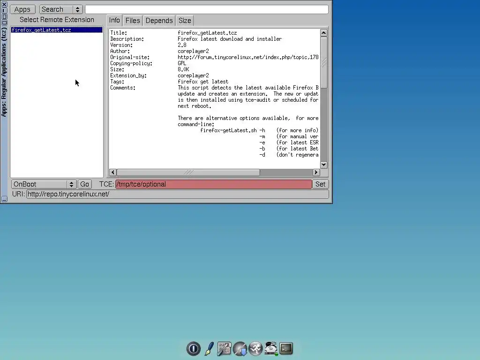
Task: Launch the Terminal icon in dock
Action: pos(286,348)
